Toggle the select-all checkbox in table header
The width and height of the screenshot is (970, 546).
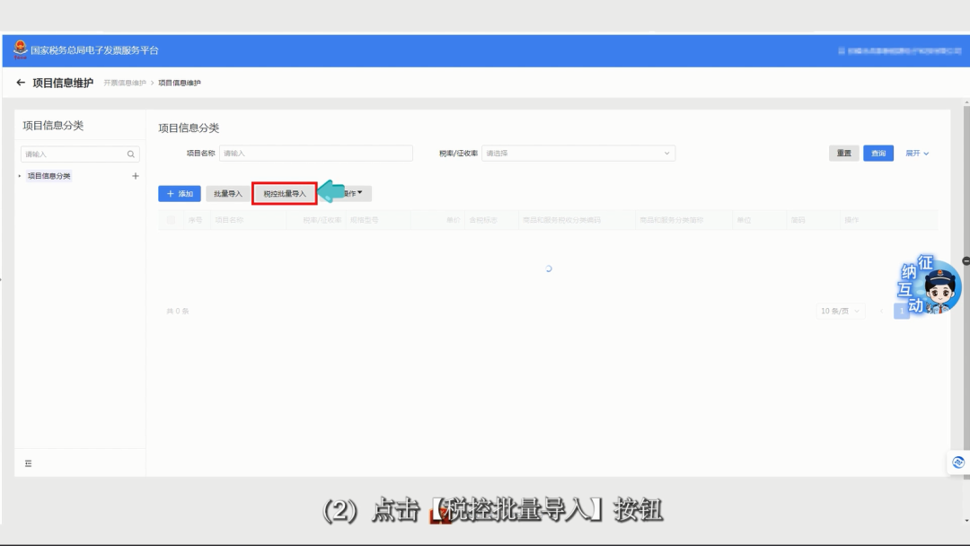(x=172, y=220)
